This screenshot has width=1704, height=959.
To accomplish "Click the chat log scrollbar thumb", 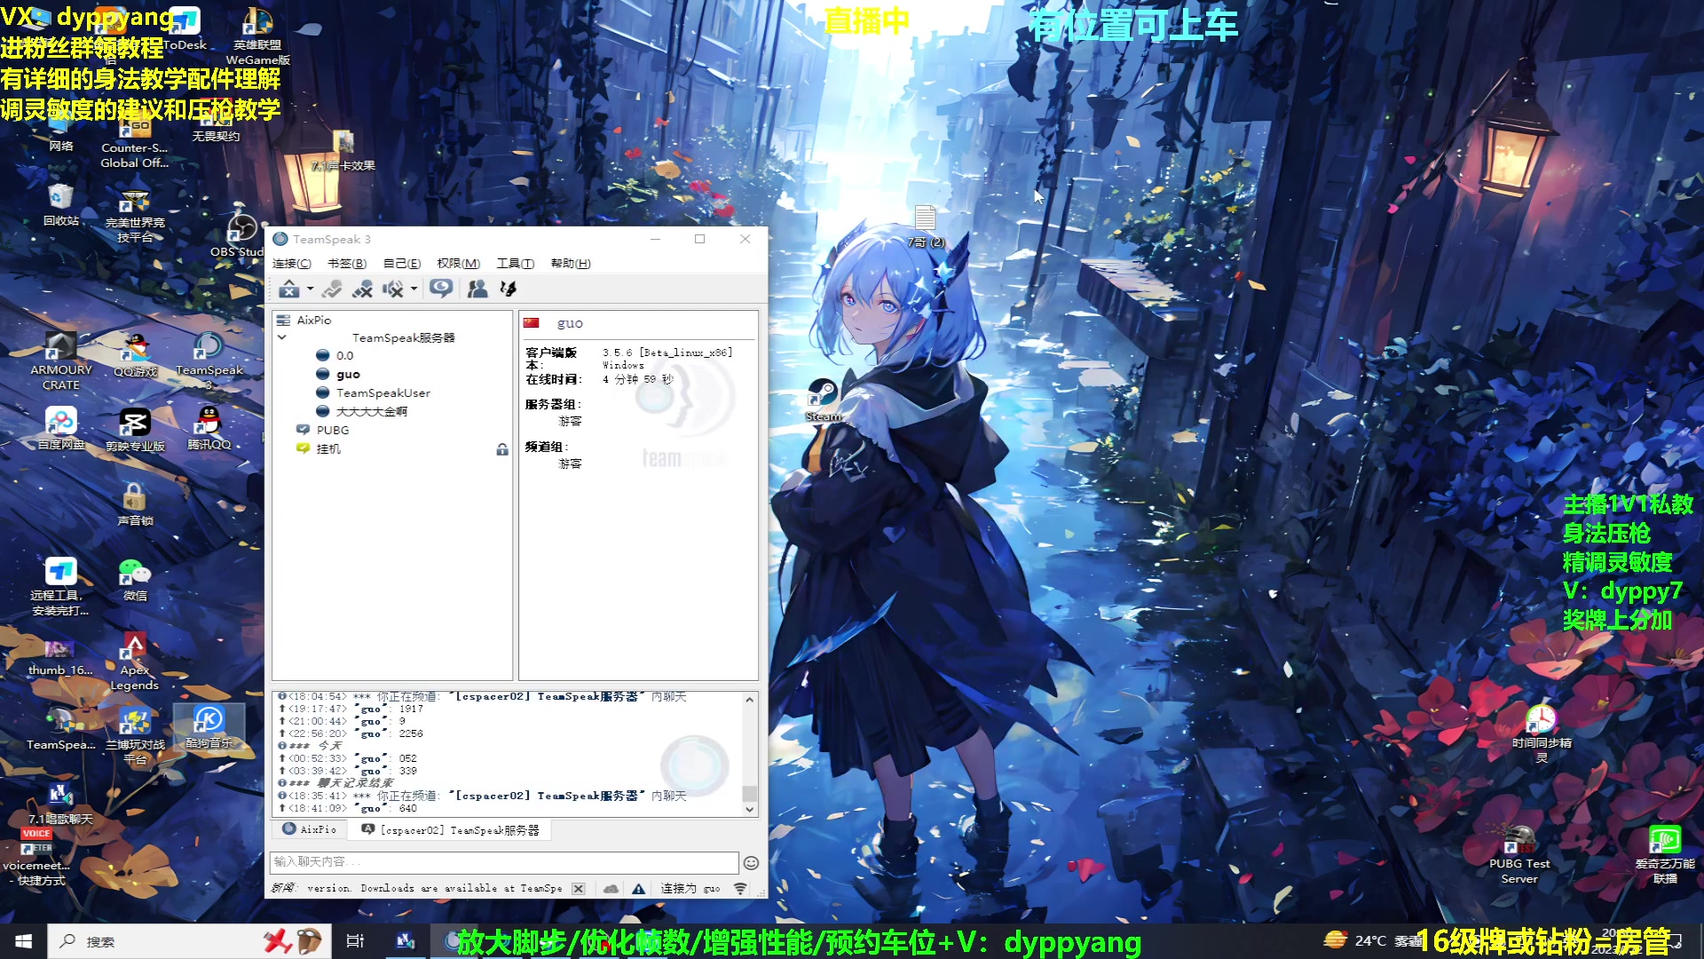I will (x=750, y=793).
